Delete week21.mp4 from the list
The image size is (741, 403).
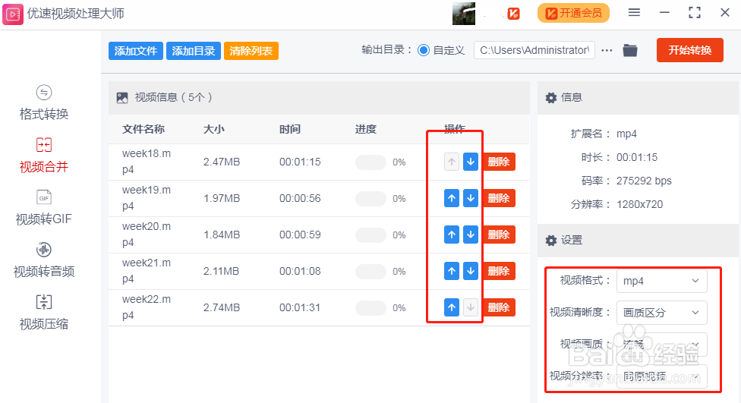pos(499,271)
